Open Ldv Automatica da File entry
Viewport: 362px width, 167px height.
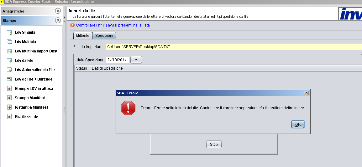pos(34,70)
